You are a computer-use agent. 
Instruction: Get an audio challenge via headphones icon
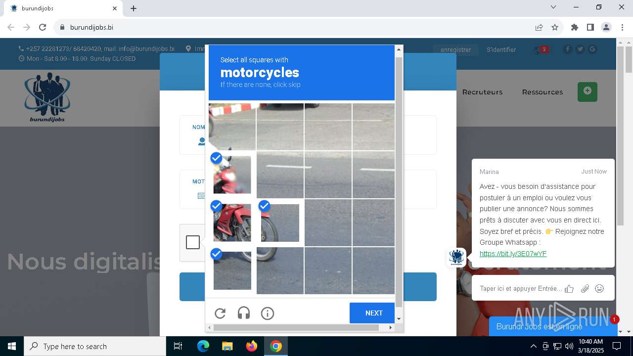(244, 313)
